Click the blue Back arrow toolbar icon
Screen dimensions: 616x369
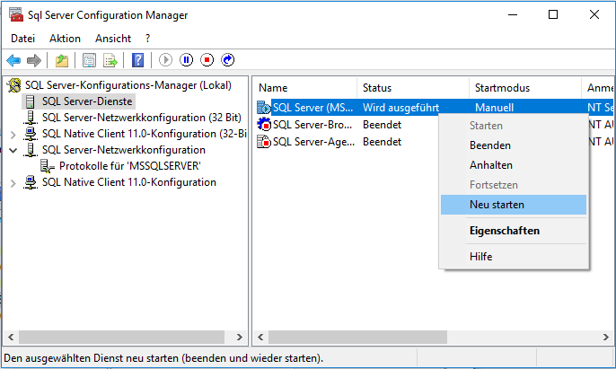pyautogui.click(x=13, y=60)
